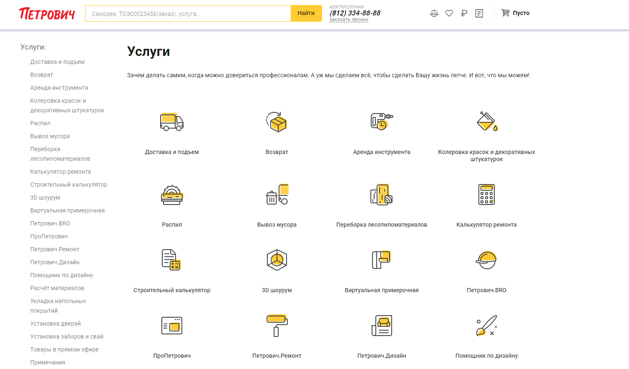The image size is (629, 369).
Task: Open the 3D шоурум cube icon
Action: 277,260
